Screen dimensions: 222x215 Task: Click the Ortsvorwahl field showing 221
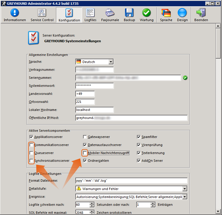coord(85,102)
